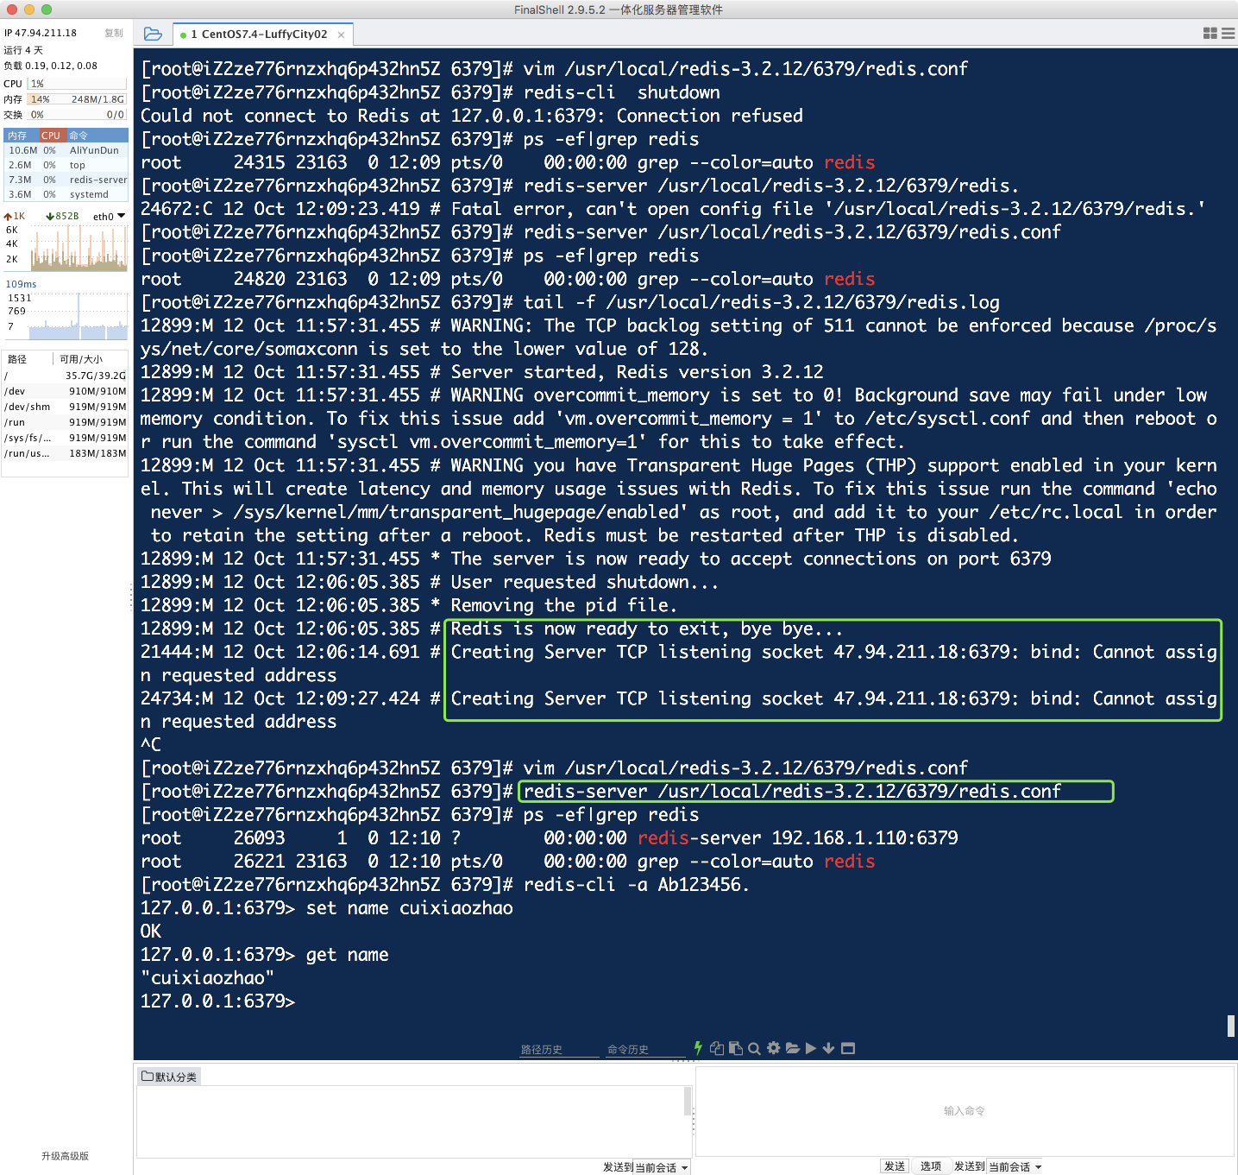Screen dimensions: 1238x1175
Task: Select the top process row
Action: 66,165
